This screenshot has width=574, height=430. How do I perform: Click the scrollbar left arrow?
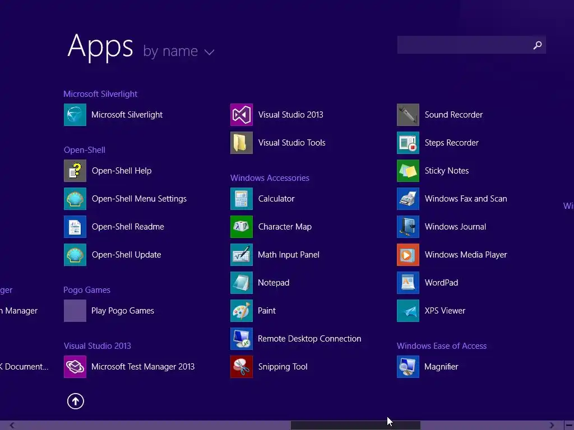pos(12,426)
